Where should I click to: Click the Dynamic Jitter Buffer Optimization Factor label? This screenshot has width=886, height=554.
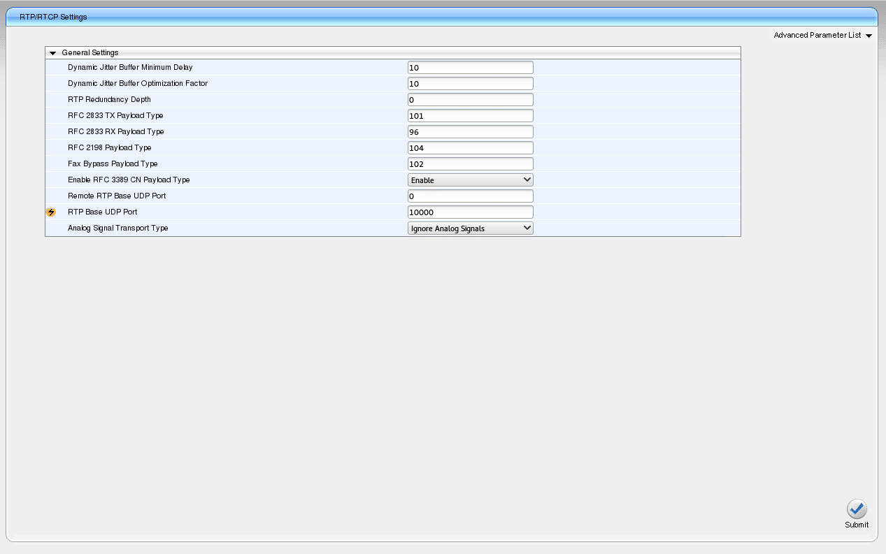(x=138, y=84)
